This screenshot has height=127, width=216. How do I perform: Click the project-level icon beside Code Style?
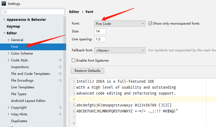60,60
